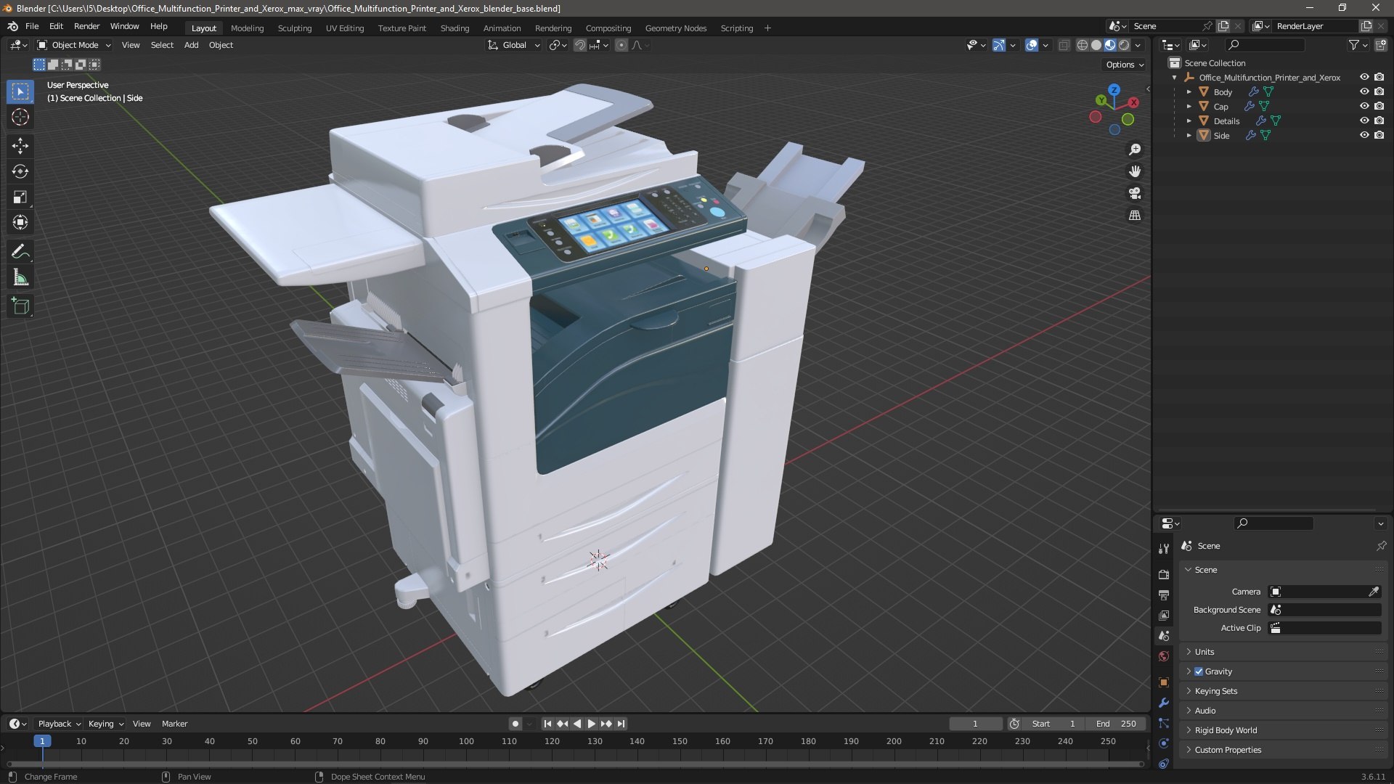This screenshot has width=1394, height=784.
Task: Open the viewport Options dropdown
Action: point(1124,65)
